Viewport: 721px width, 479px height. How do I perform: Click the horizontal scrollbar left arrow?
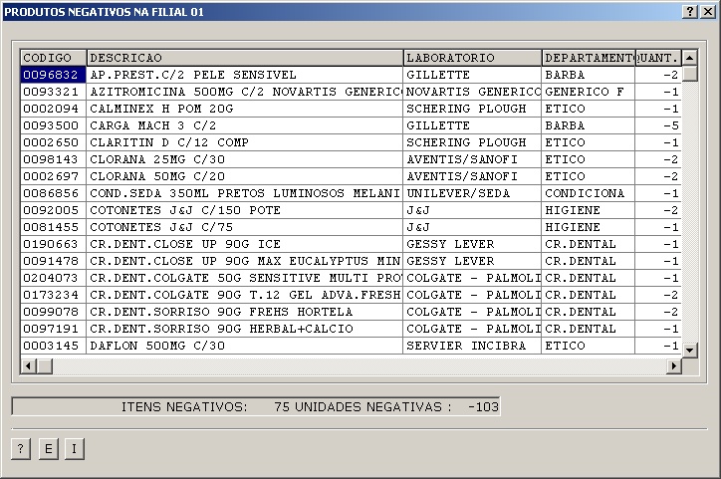[x=29, y=365]
